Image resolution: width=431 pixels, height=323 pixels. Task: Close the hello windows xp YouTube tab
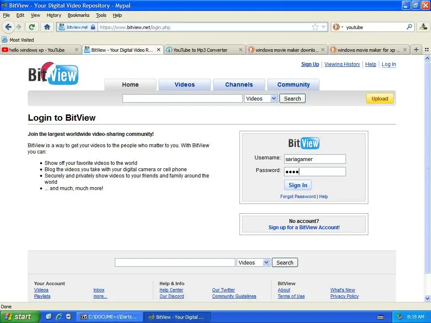[77, 50]
